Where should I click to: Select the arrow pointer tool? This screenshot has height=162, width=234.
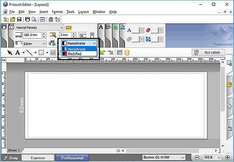click(10, 52)
